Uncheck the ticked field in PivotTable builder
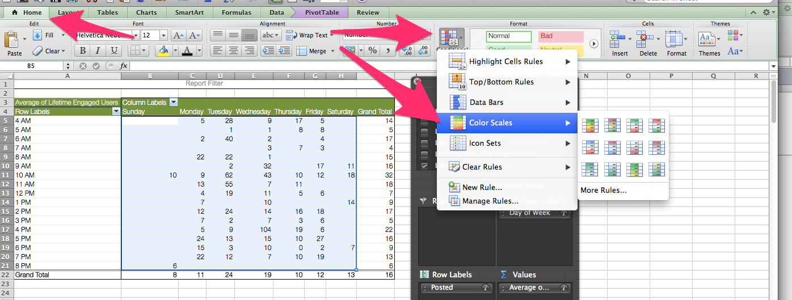Screen dimensions: 792x300 [x=424, y=166]
